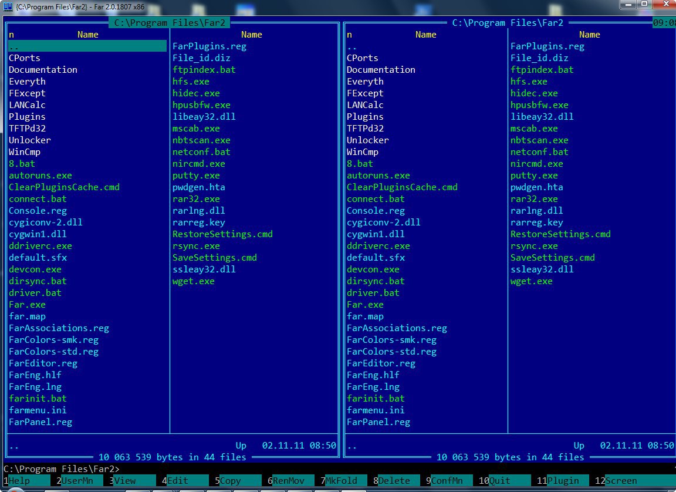Select ftpindex.bat in left panel

pyautogui.click(x=204, y=69)
